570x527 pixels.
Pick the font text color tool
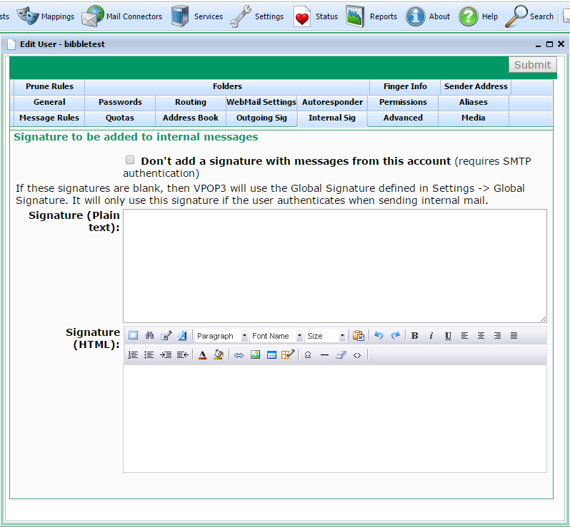tap(202, 355)
